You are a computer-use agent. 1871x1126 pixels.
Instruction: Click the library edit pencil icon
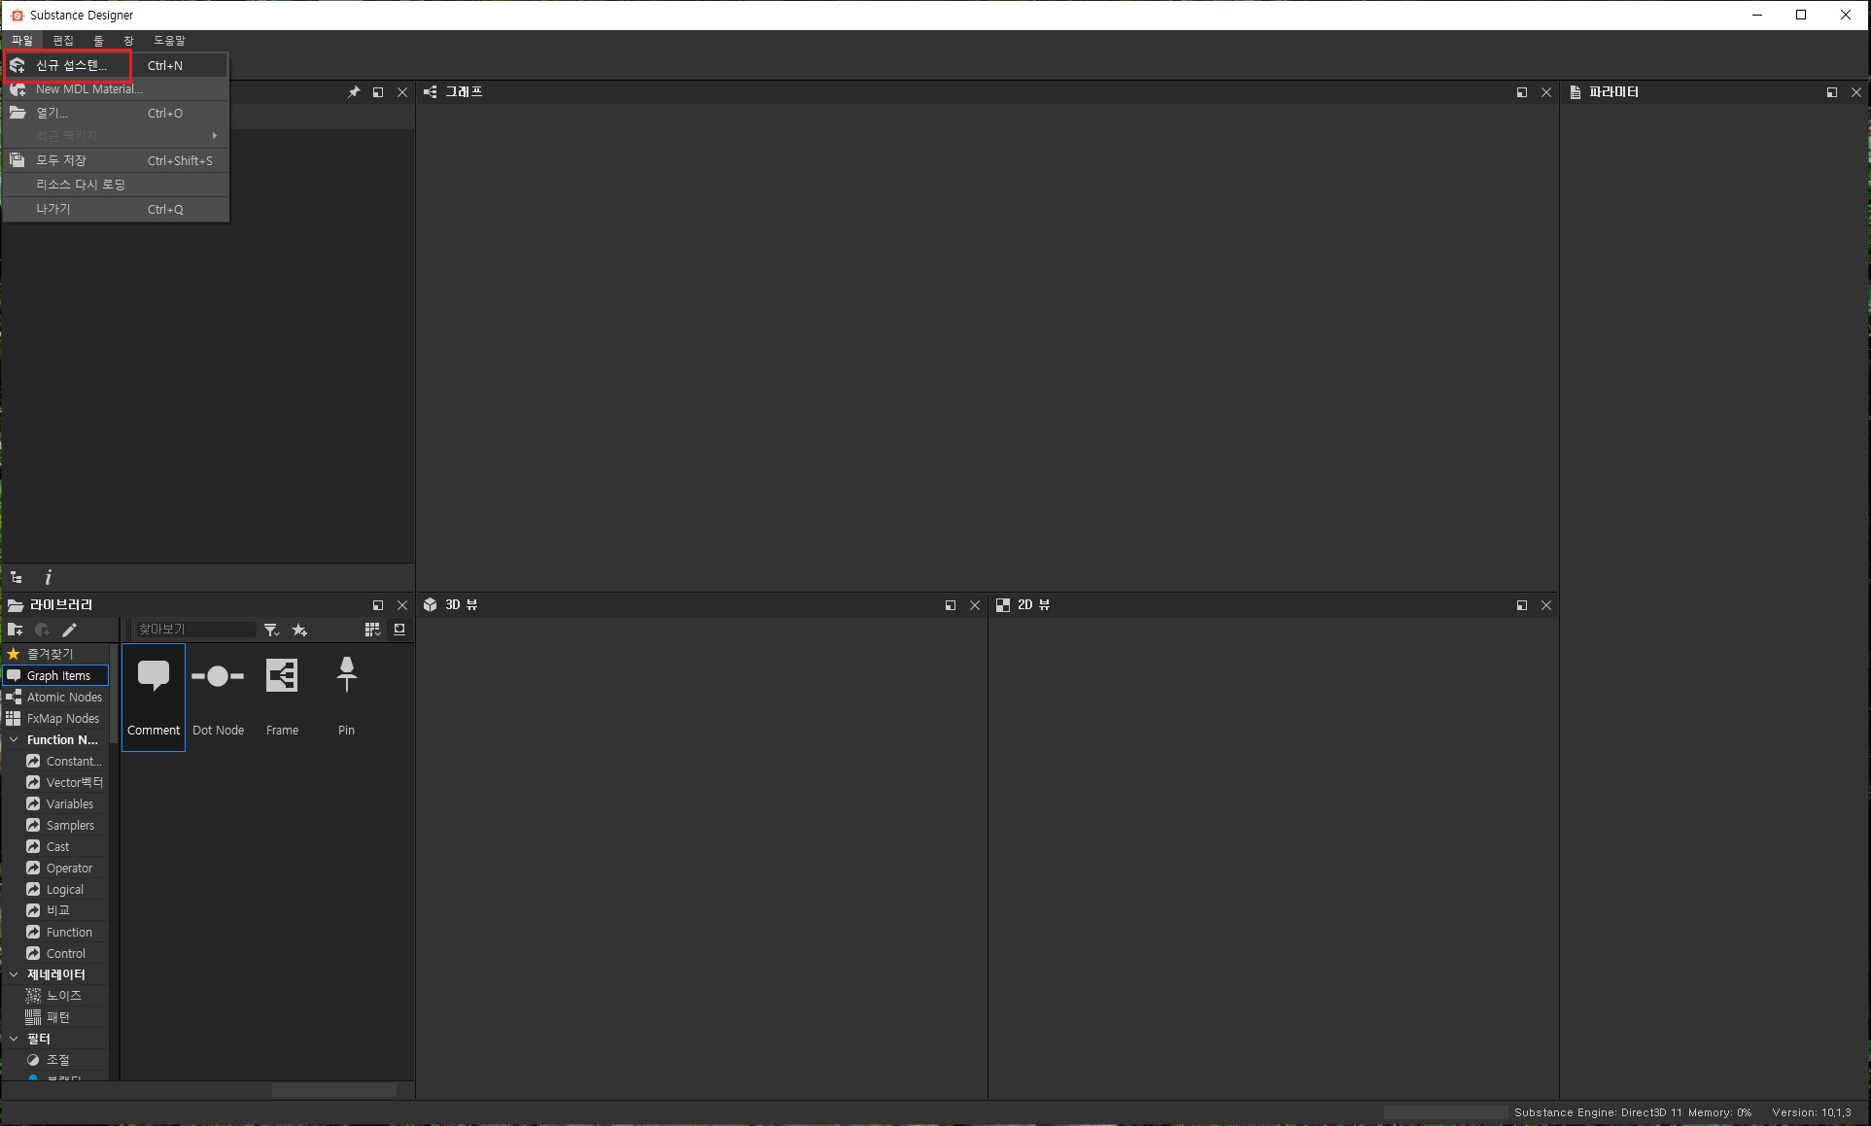tap(69, 630)
